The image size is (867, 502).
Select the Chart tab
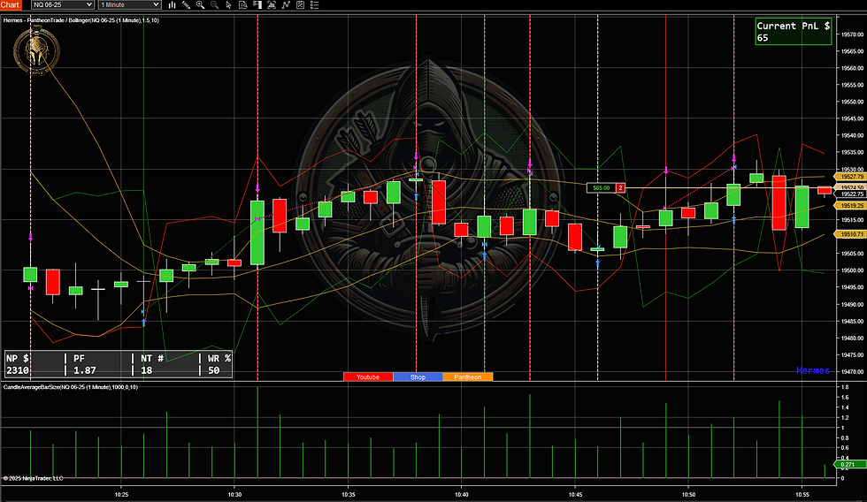[11, 5]
